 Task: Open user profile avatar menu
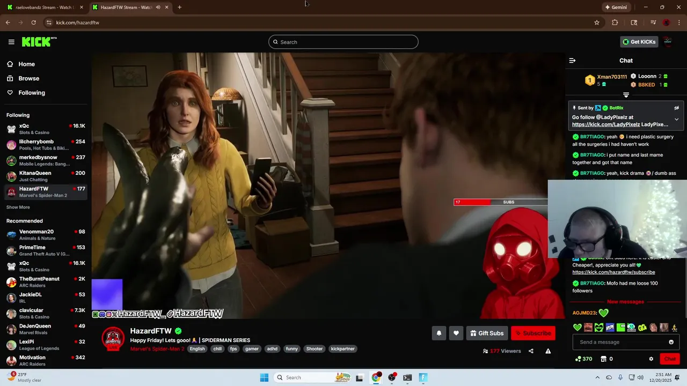point(668,42)
